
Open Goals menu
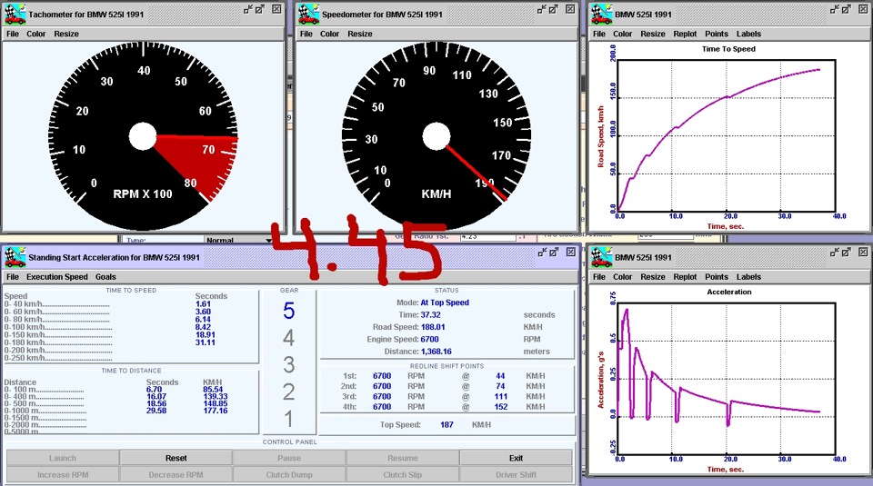(105, 277)
